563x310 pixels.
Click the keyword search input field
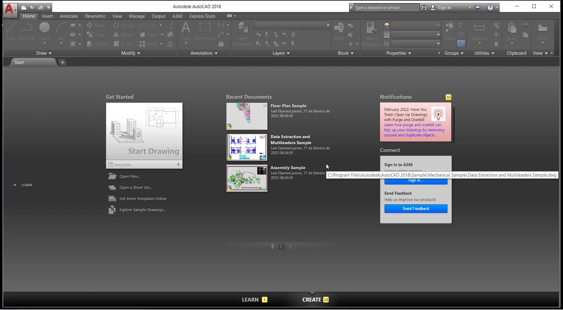(386, 8)
